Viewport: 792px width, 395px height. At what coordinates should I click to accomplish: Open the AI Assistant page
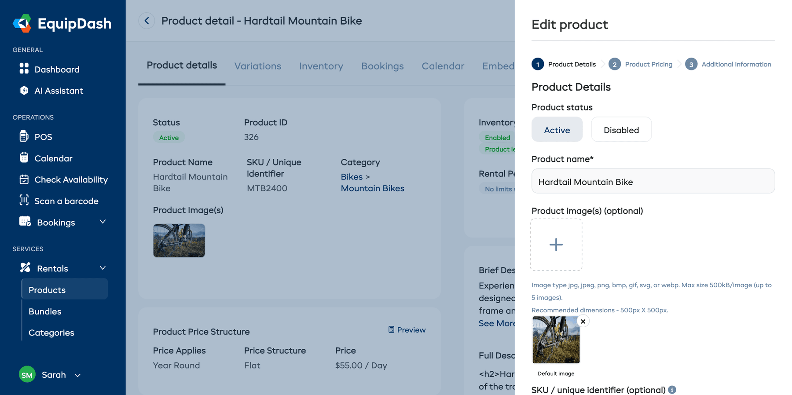point(51,91)
